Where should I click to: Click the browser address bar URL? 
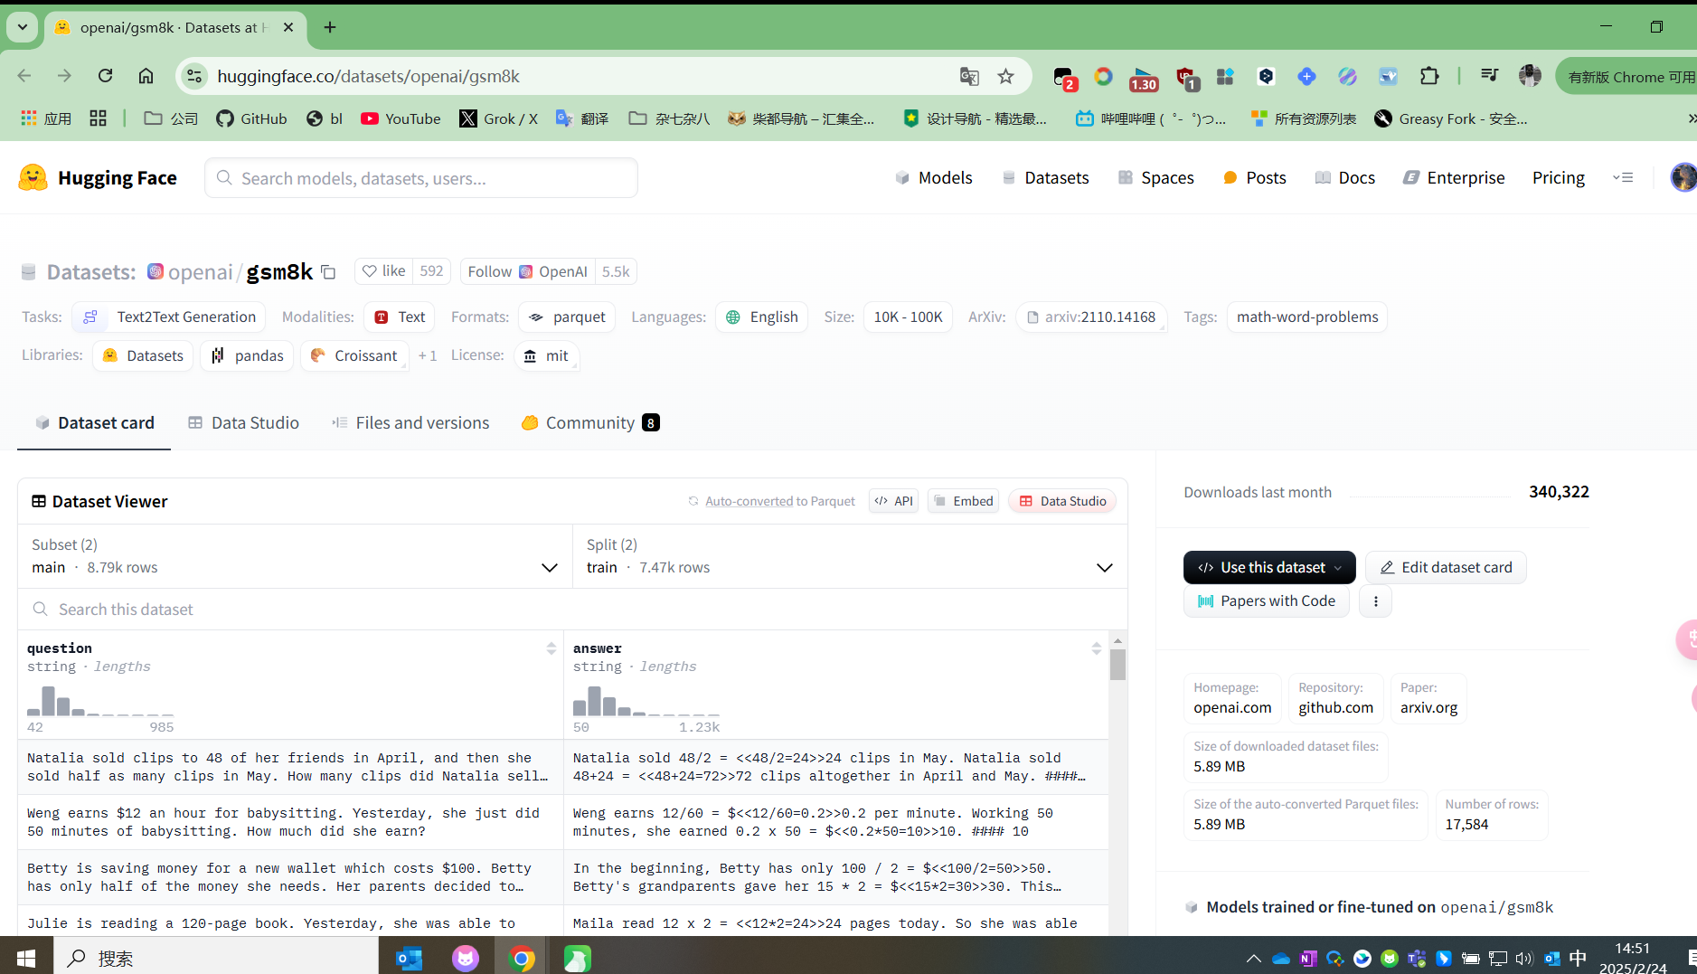click(368, 77)
